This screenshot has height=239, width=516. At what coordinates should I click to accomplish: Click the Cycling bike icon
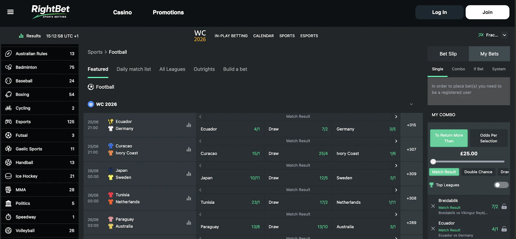8,108
